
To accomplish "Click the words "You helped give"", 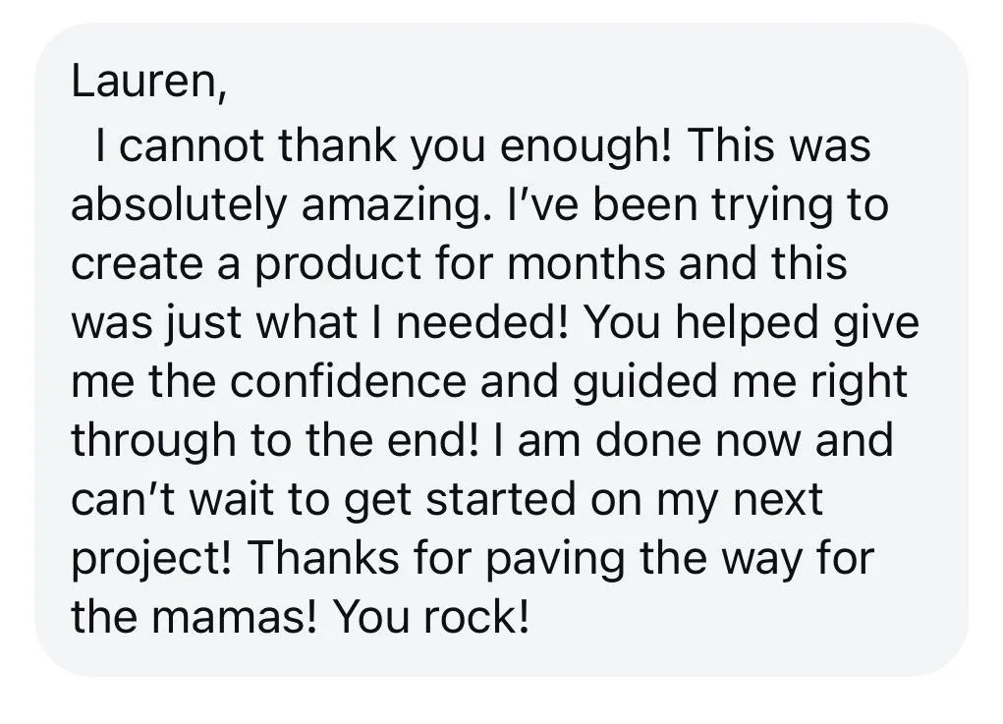I will [752, 322].
